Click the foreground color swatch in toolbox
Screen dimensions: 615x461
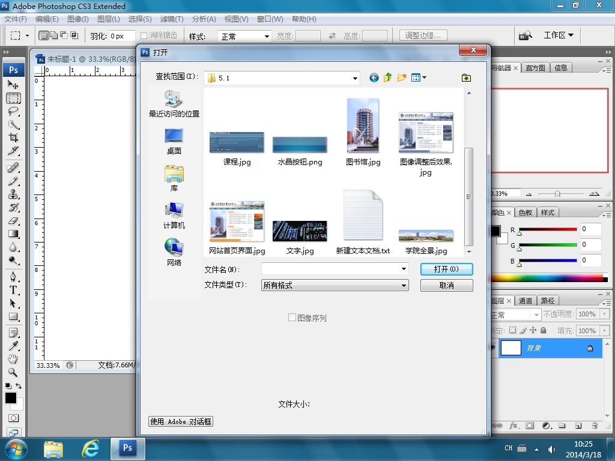tap(11, 398)
